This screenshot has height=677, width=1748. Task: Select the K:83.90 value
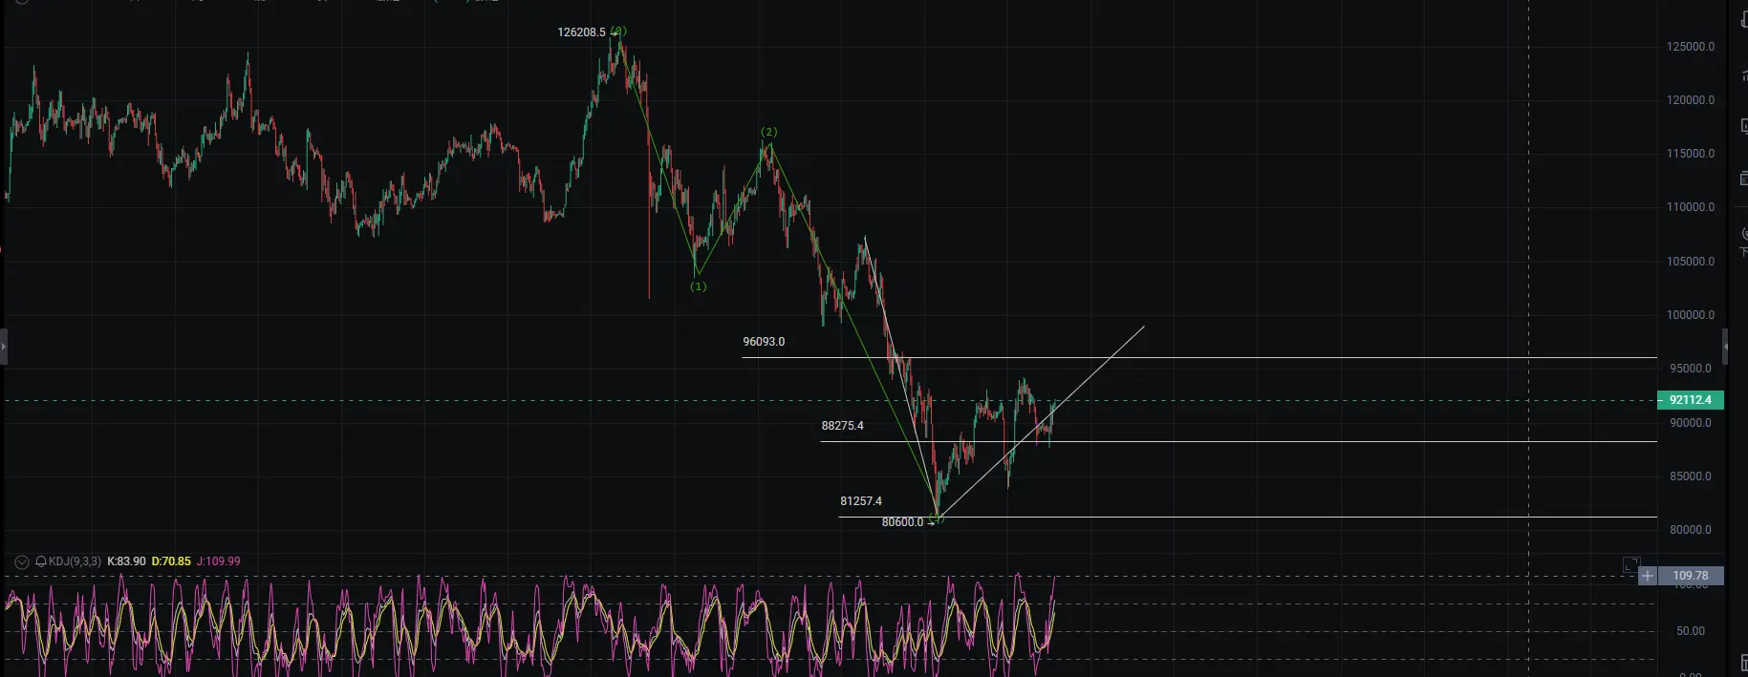coord(126,561)
